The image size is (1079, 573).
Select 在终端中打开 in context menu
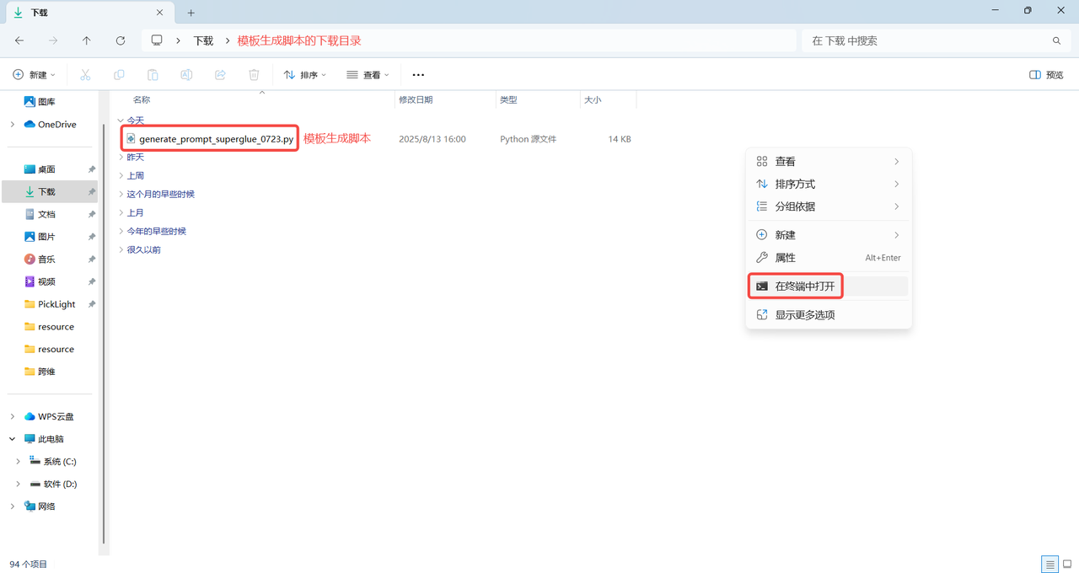click(x=804, y=286)
